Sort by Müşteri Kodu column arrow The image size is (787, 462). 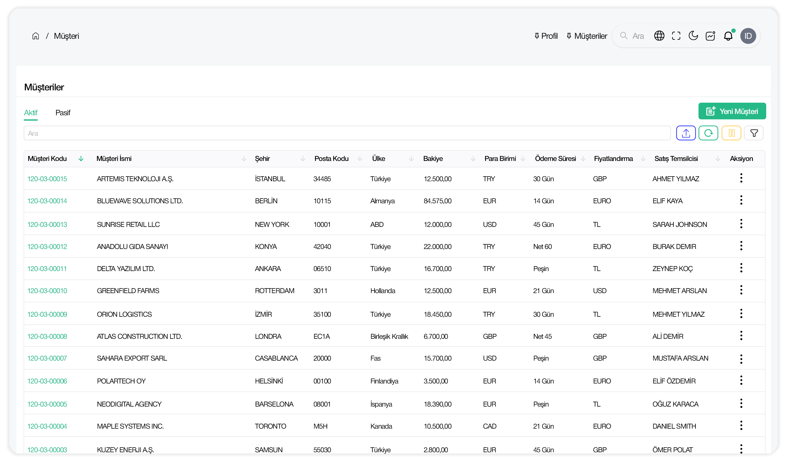pyautogui.click(x=81, y=159)
